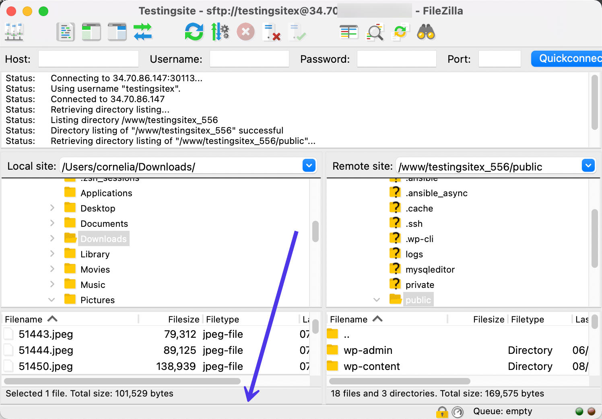The image size is (602, 419).
Task: Enable synchronized browsing
Action: (400, 32)
